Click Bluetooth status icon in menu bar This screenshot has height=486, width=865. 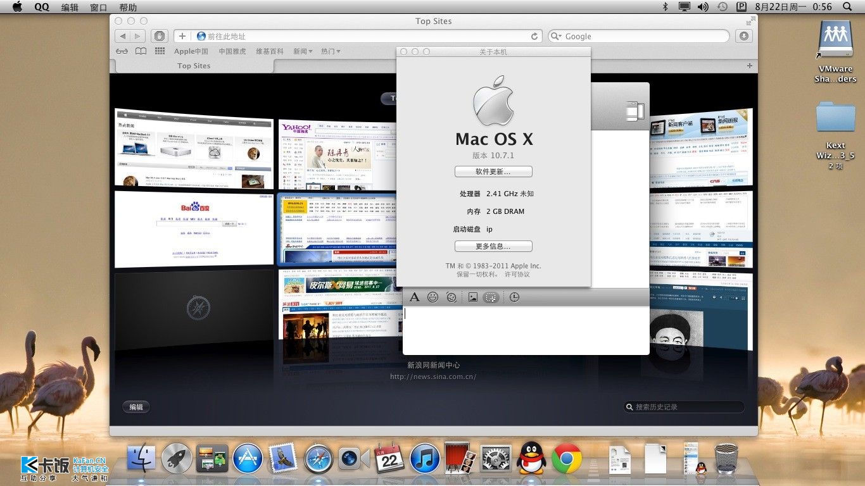pos(666,6)
